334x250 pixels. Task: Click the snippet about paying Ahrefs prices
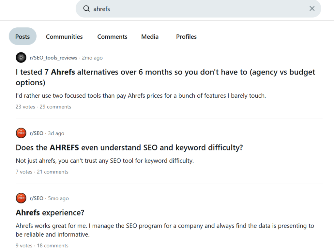click(x=141, y=96)
